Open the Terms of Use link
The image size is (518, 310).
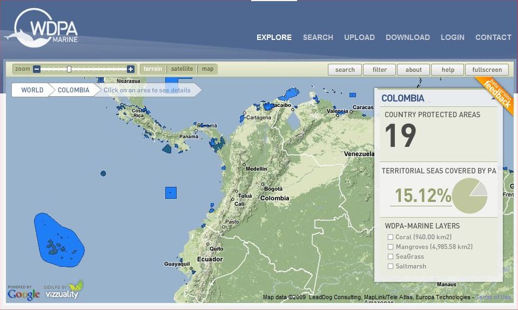pos(493,297)
